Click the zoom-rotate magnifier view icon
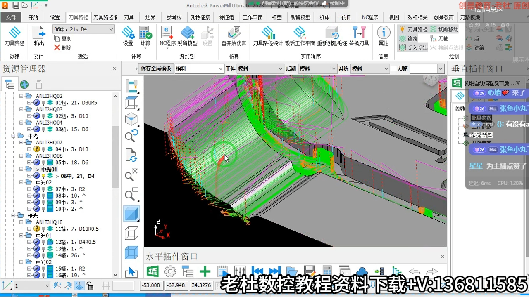The width and height of the screenshot is (529, 297). point(131,136)
